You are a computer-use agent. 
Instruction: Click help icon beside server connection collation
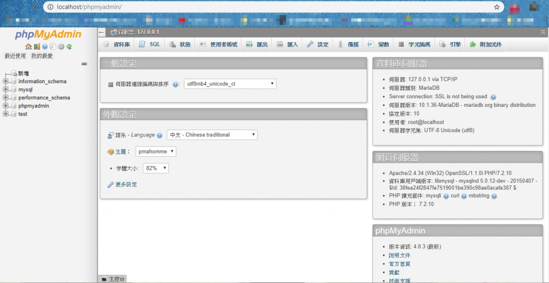coord(175,84)
